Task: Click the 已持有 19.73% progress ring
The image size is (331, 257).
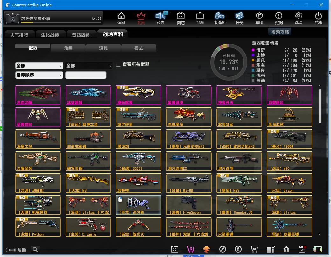Action: pos(229,62)
